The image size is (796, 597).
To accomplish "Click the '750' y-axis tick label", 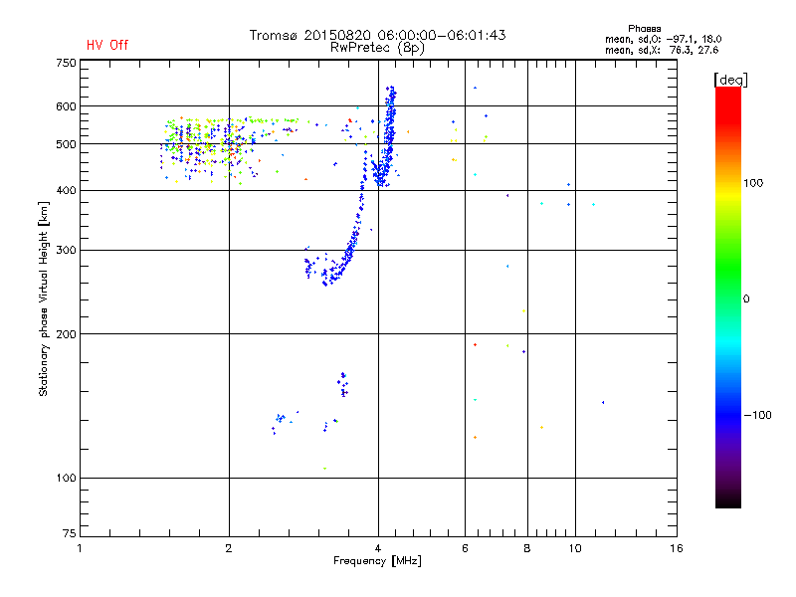I will (x=66, y=63).
